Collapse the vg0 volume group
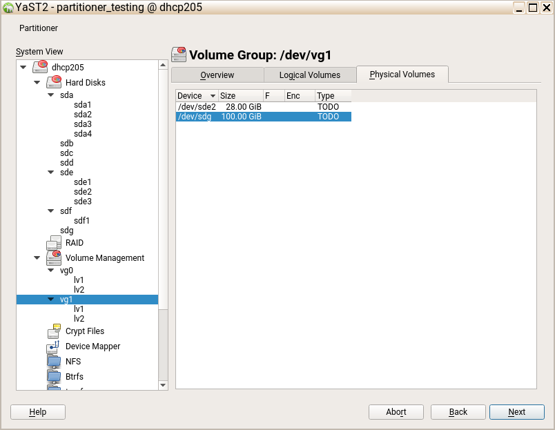 [x=51, y=271]
